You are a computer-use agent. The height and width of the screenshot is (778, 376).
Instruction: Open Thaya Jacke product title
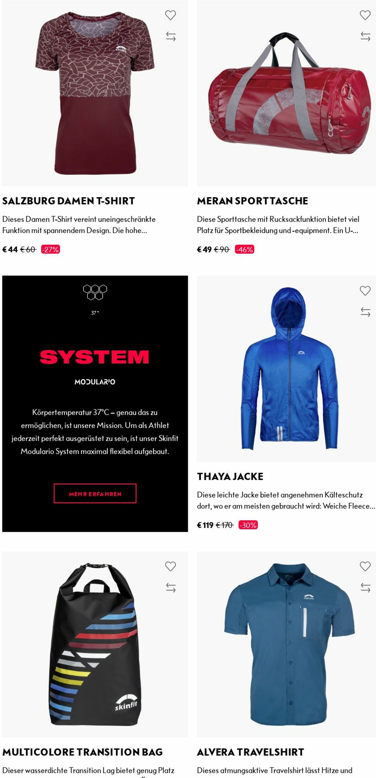(230, 476)
